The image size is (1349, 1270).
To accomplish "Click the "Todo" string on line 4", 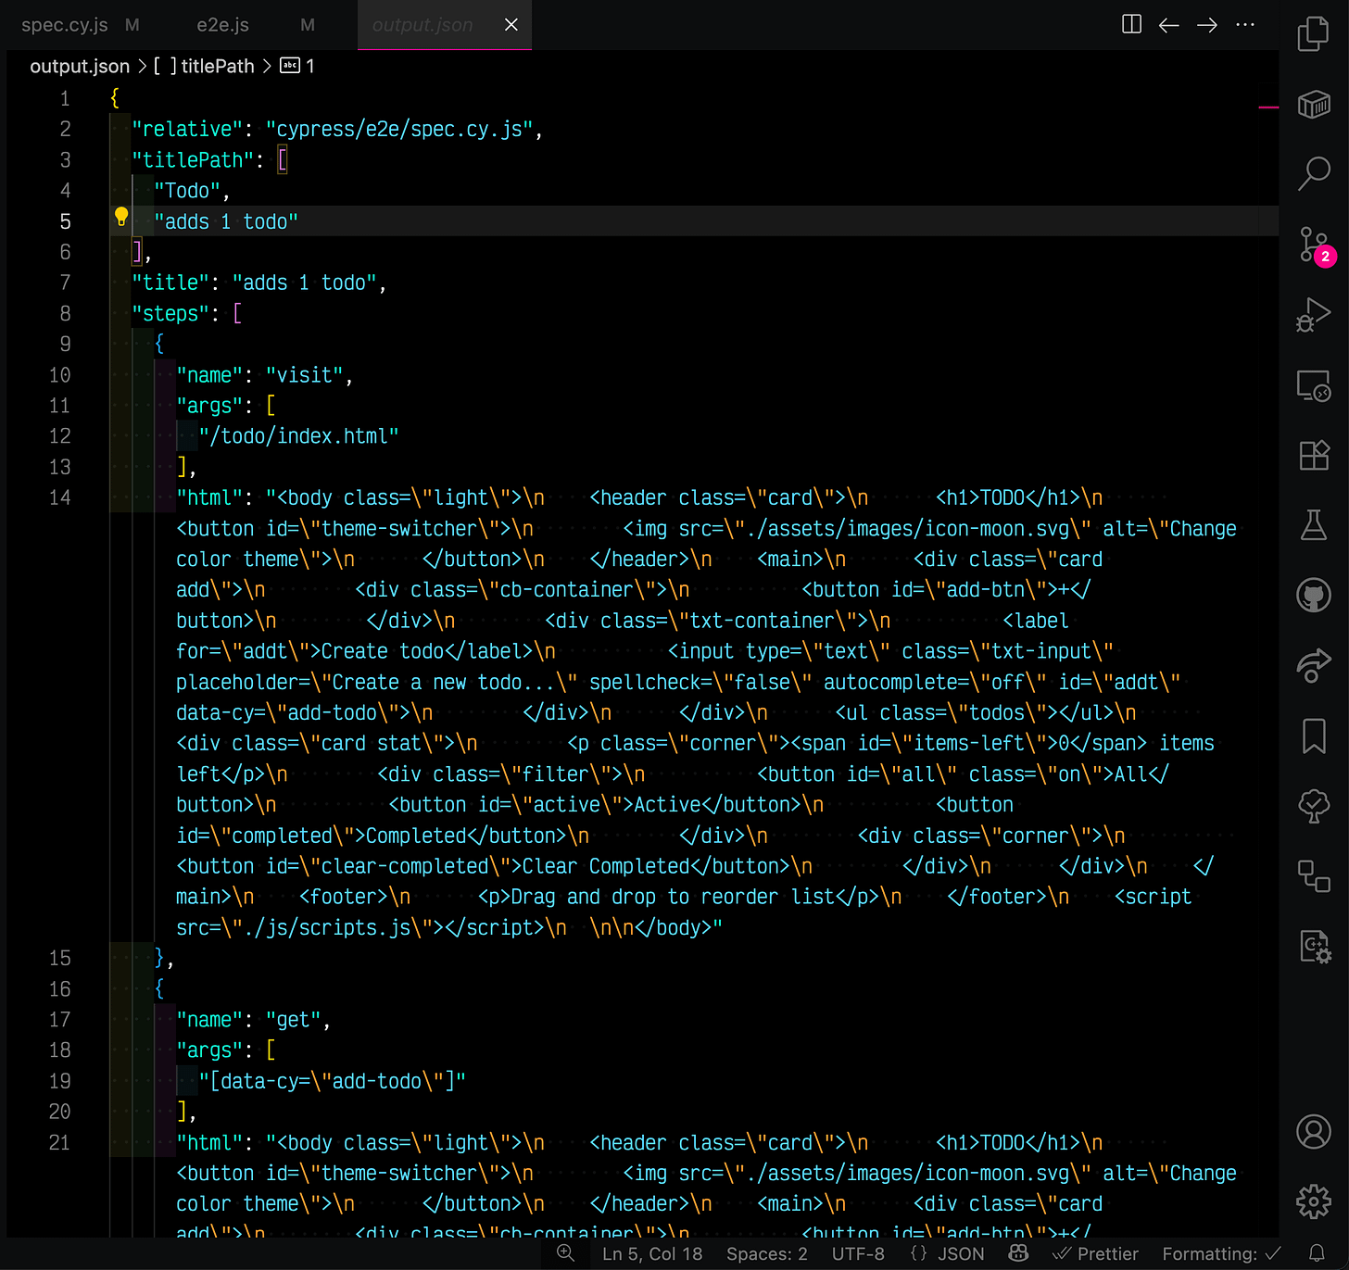I will (187, 191).
